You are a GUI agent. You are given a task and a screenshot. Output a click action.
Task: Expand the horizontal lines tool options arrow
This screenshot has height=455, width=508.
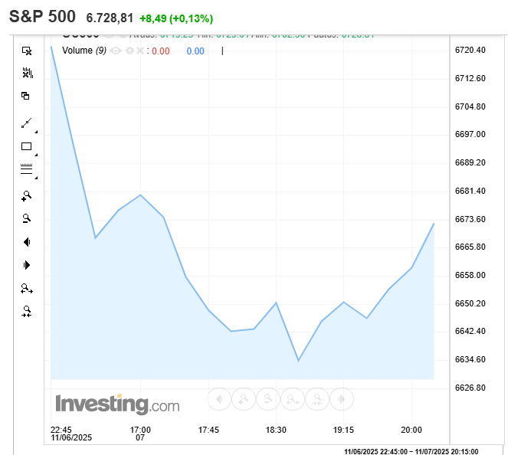36,178
